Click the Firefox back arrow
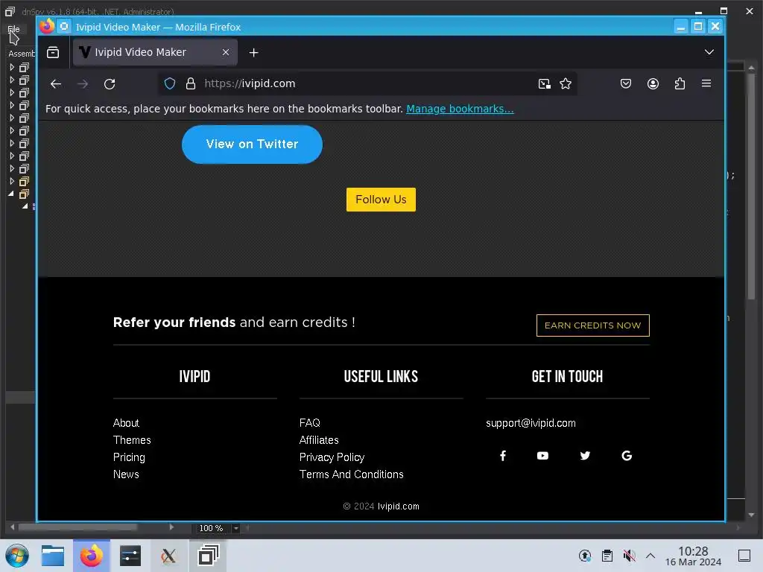Image resolution: width=763 pixels, height=572 pixels. pyautogui.click(x=56, y=83)
